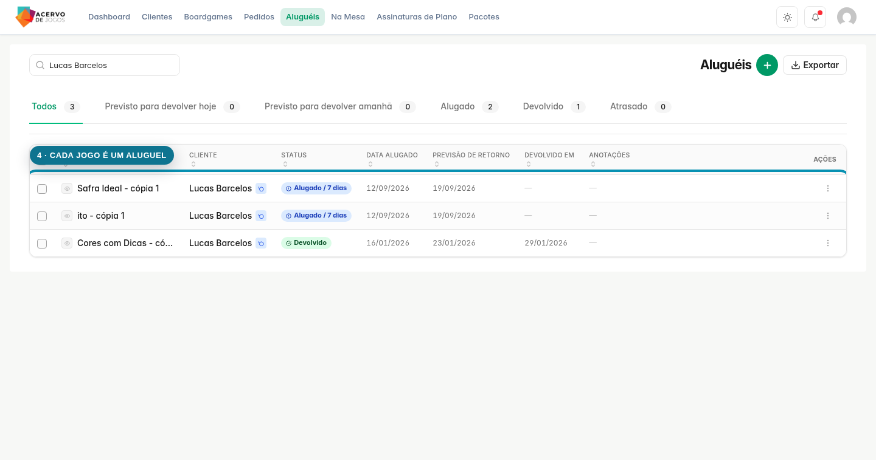Click the refresh icon beside Lucas Barcelos in ito row

261,216
